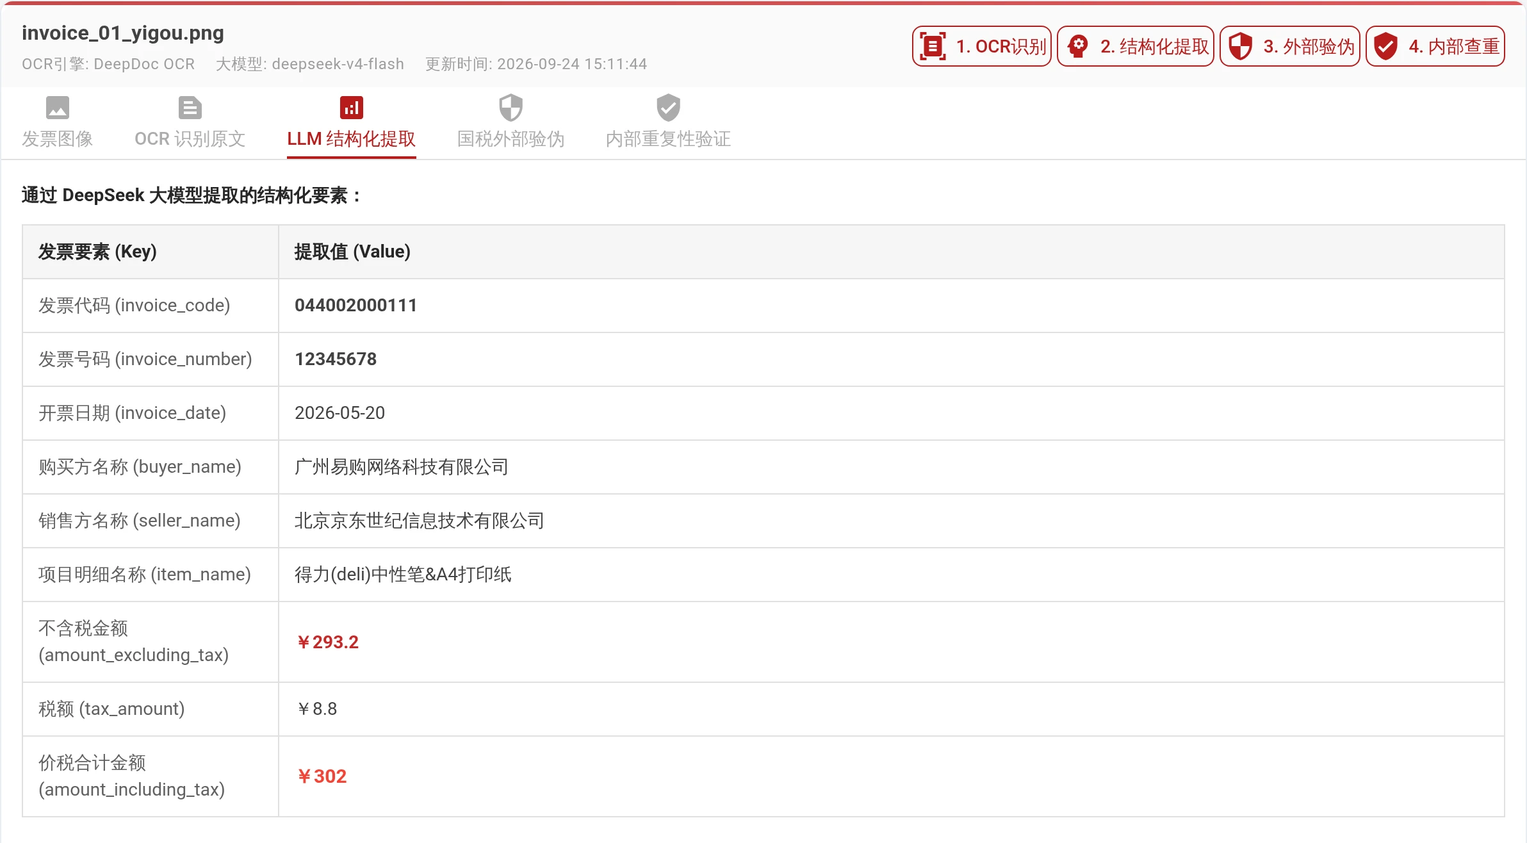This screenshot has width=1527, height=843.
Task: Click tax amount value ￥8.8
Action: 317,709
